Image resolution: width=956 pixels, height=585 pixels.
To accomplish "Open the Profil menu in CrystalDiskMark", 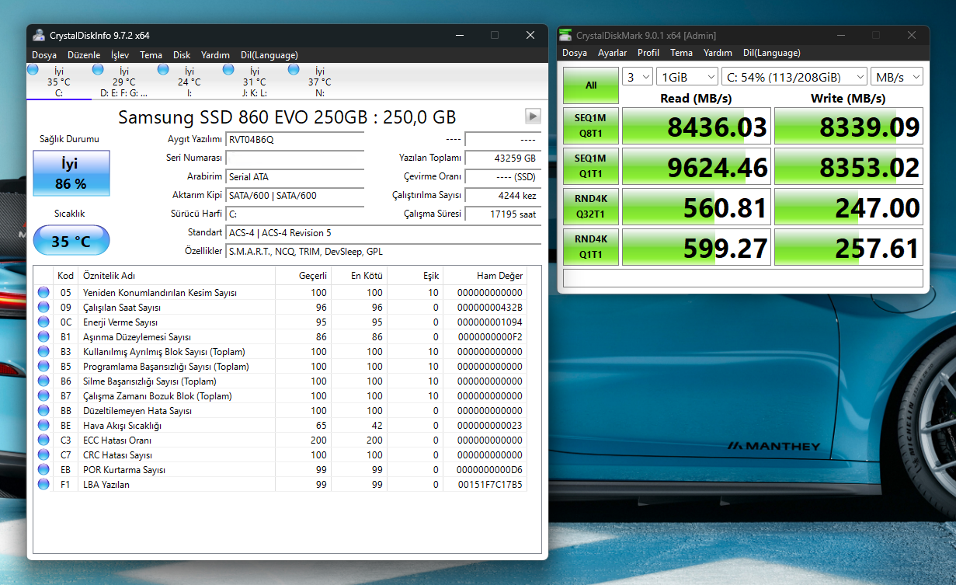I will [x=648, y=53].
